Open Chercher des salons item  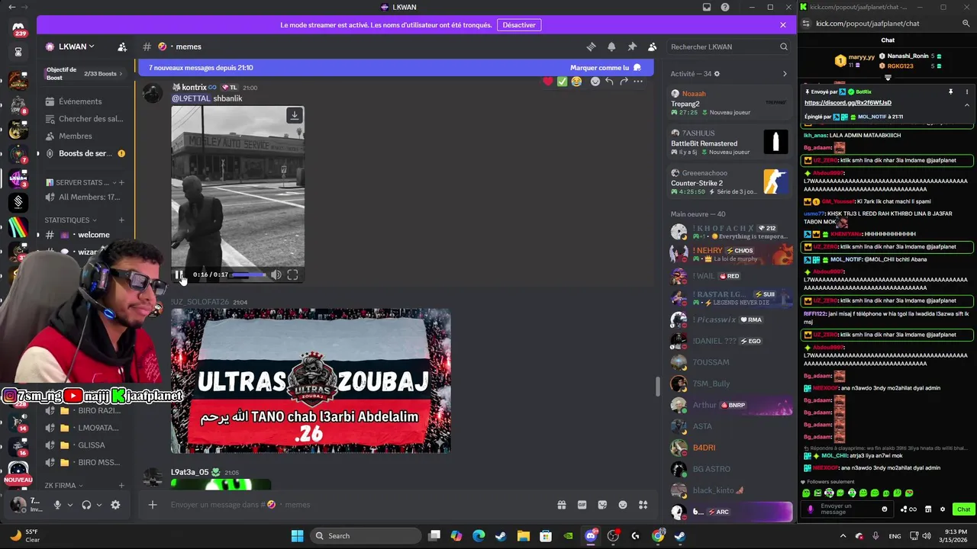[85, 119]
